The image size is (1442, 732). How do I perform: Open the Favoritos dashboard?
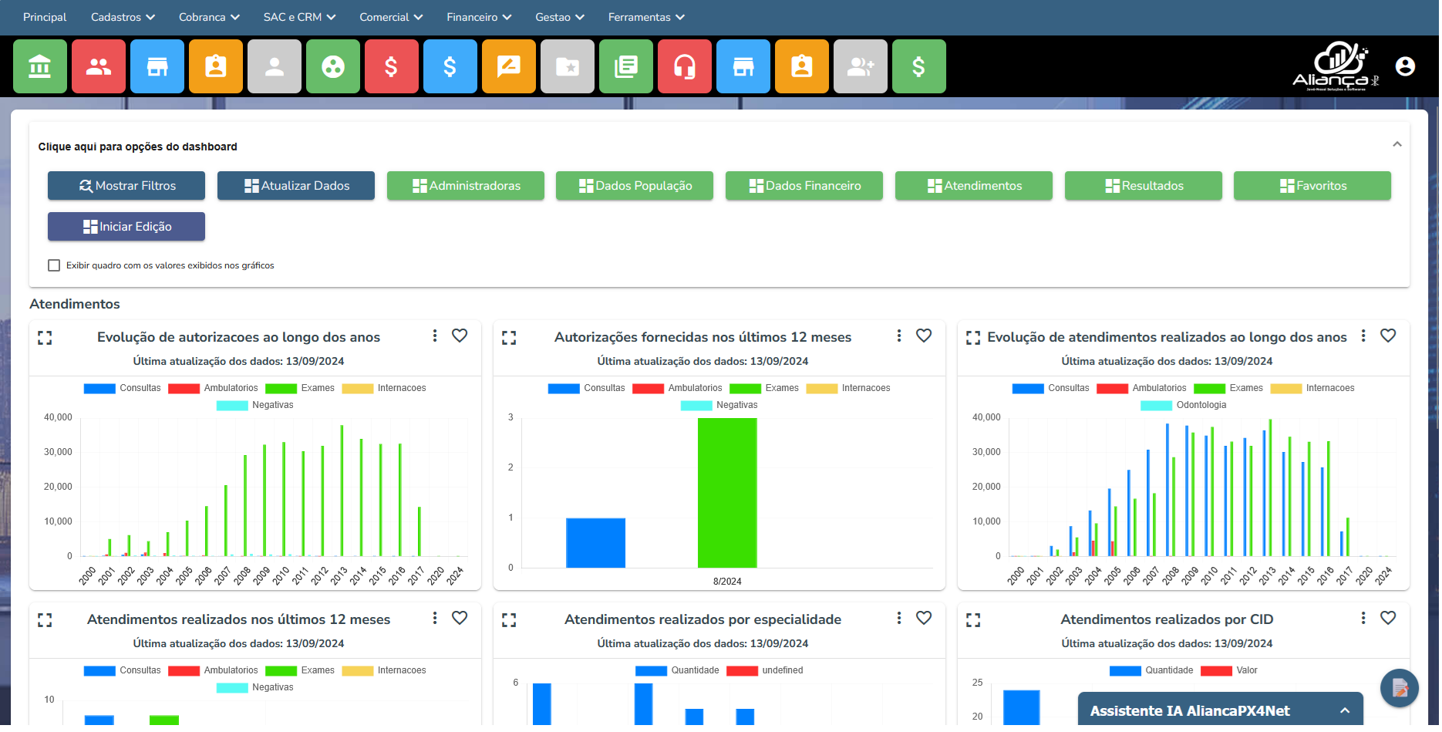coord(1312,186)
